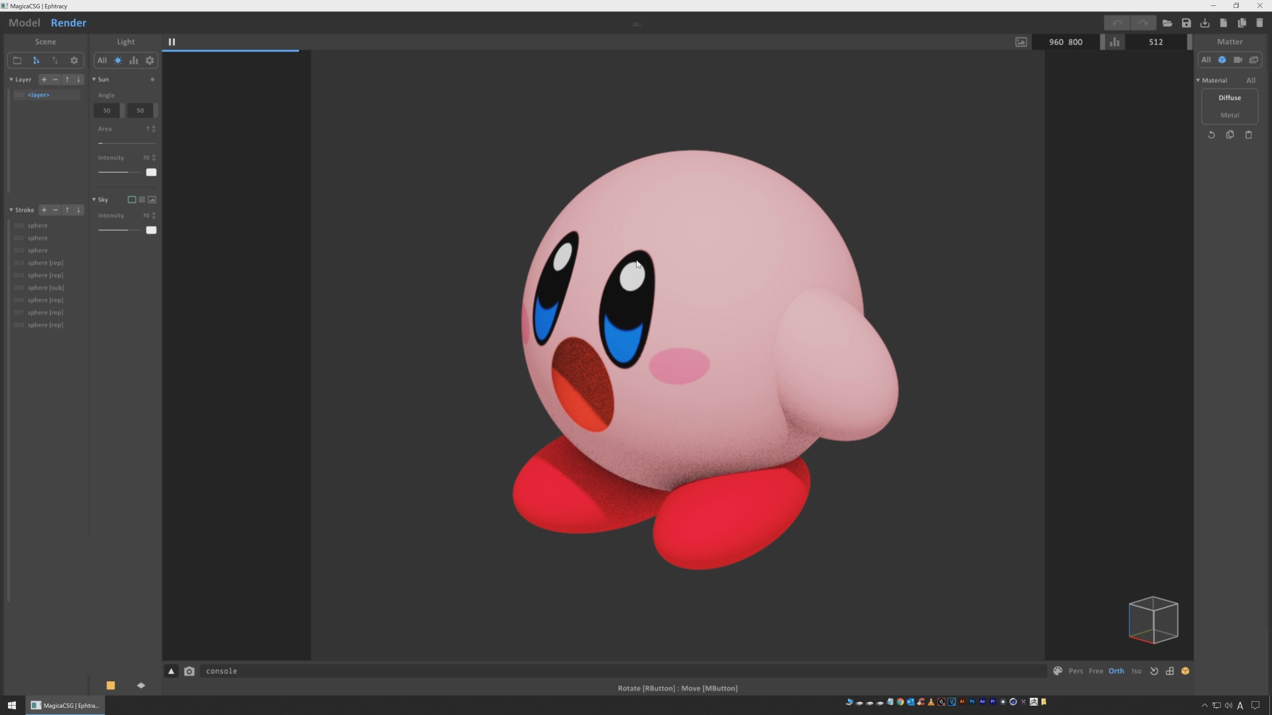Click the reset material icon under Diffuse
This screenshot has width=1272, height=715.
(x=1211, y=135)
